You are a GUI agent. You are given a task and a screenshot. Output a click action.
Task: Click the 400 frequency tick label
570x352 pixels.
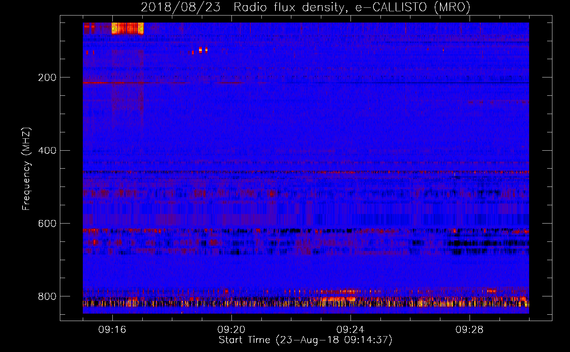point(47,151)
